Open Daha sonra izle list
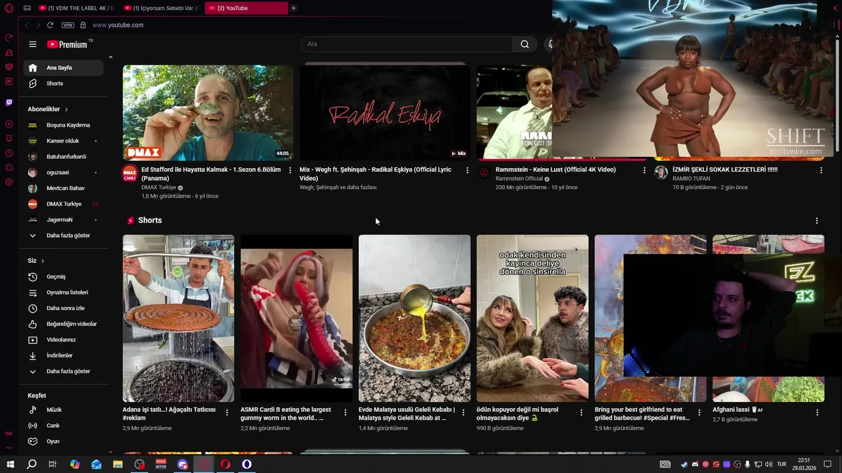The height and width of the screenshot is (473, 842). (x=63, y=308)
